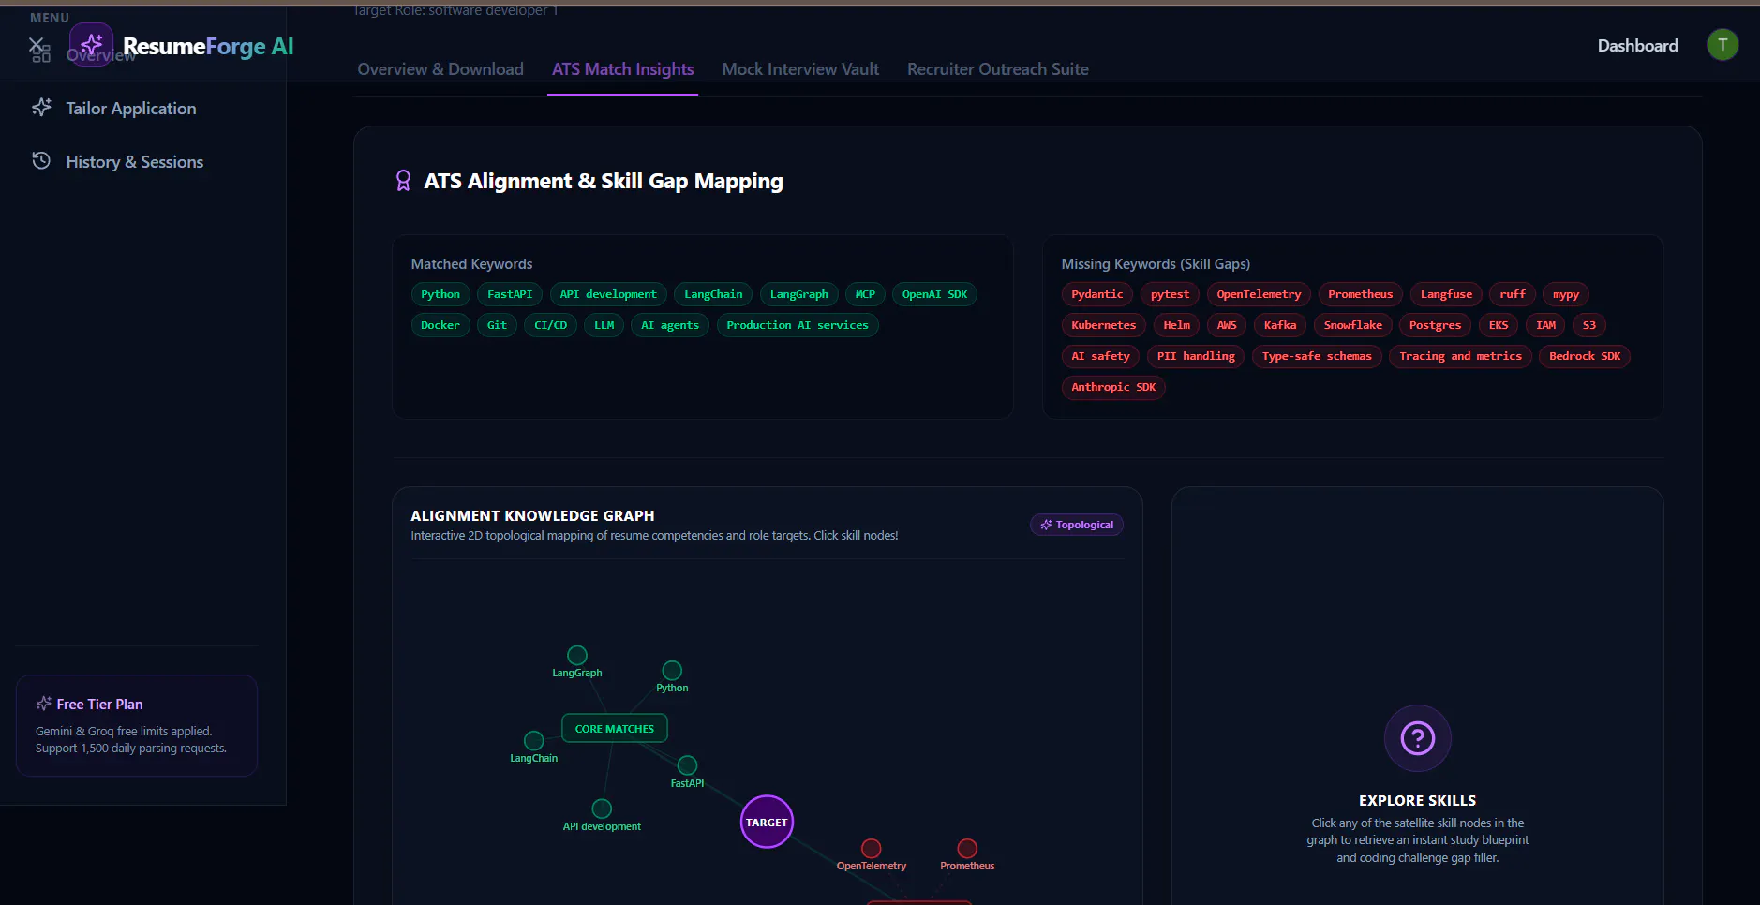
Task: Click the missing keyword chip "Pydantic"
Action: [x=1097, y=294]
